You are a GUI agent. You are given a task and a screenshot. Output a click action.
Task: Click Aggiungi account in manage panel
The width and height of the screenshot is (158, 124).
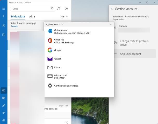coord(135,54)
